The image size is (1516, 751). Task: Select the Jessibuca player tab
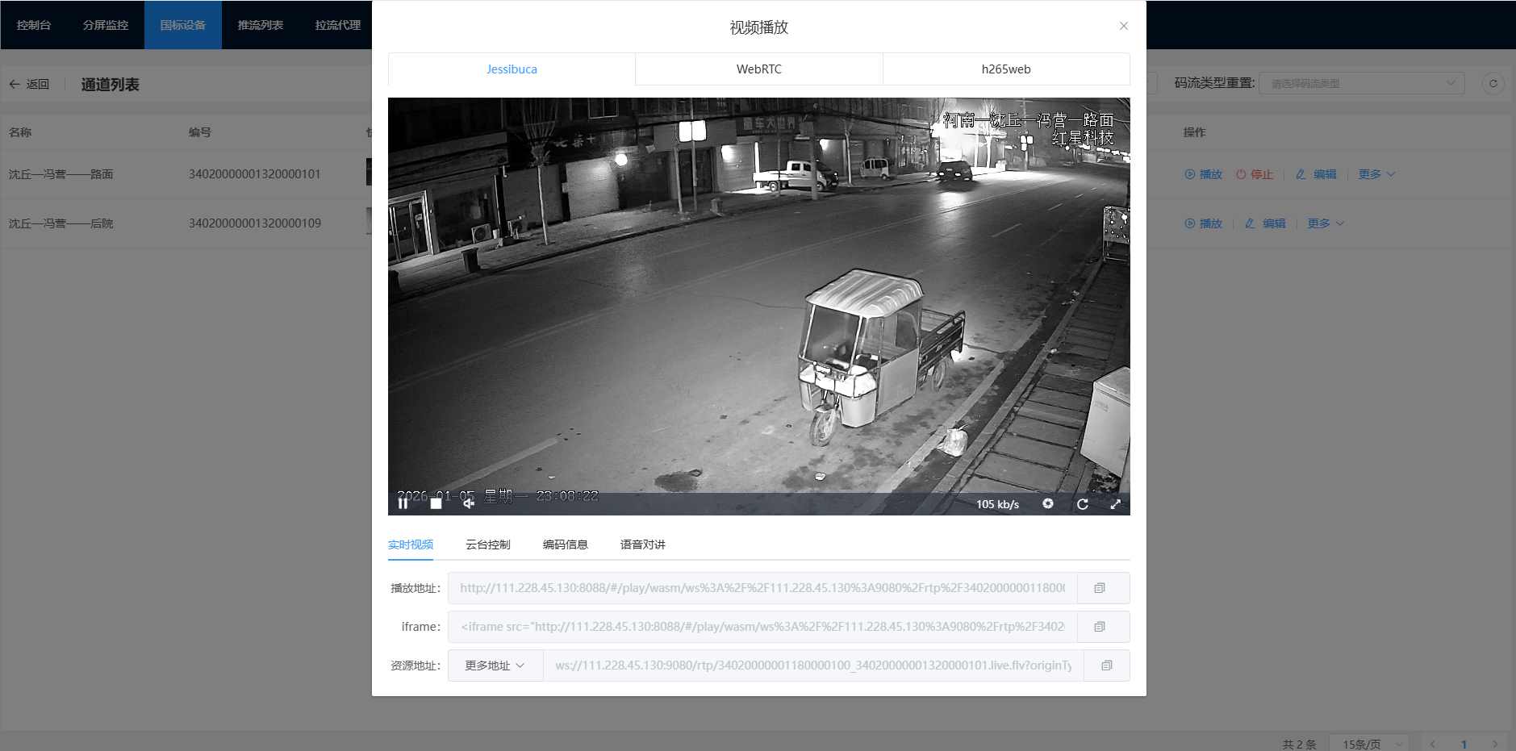pyautogui.click(x=512, y=69)
